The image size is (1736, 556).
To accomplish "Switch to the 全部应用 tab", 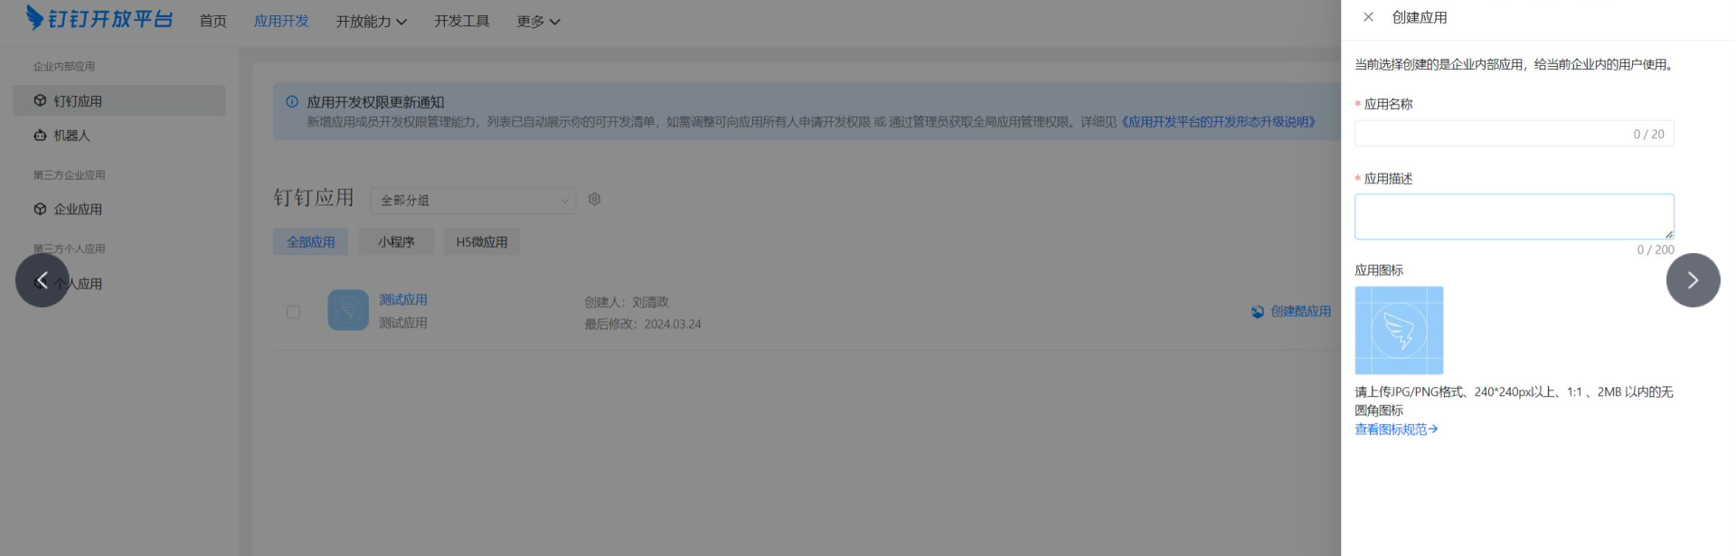I will click(x=310, y=241).
